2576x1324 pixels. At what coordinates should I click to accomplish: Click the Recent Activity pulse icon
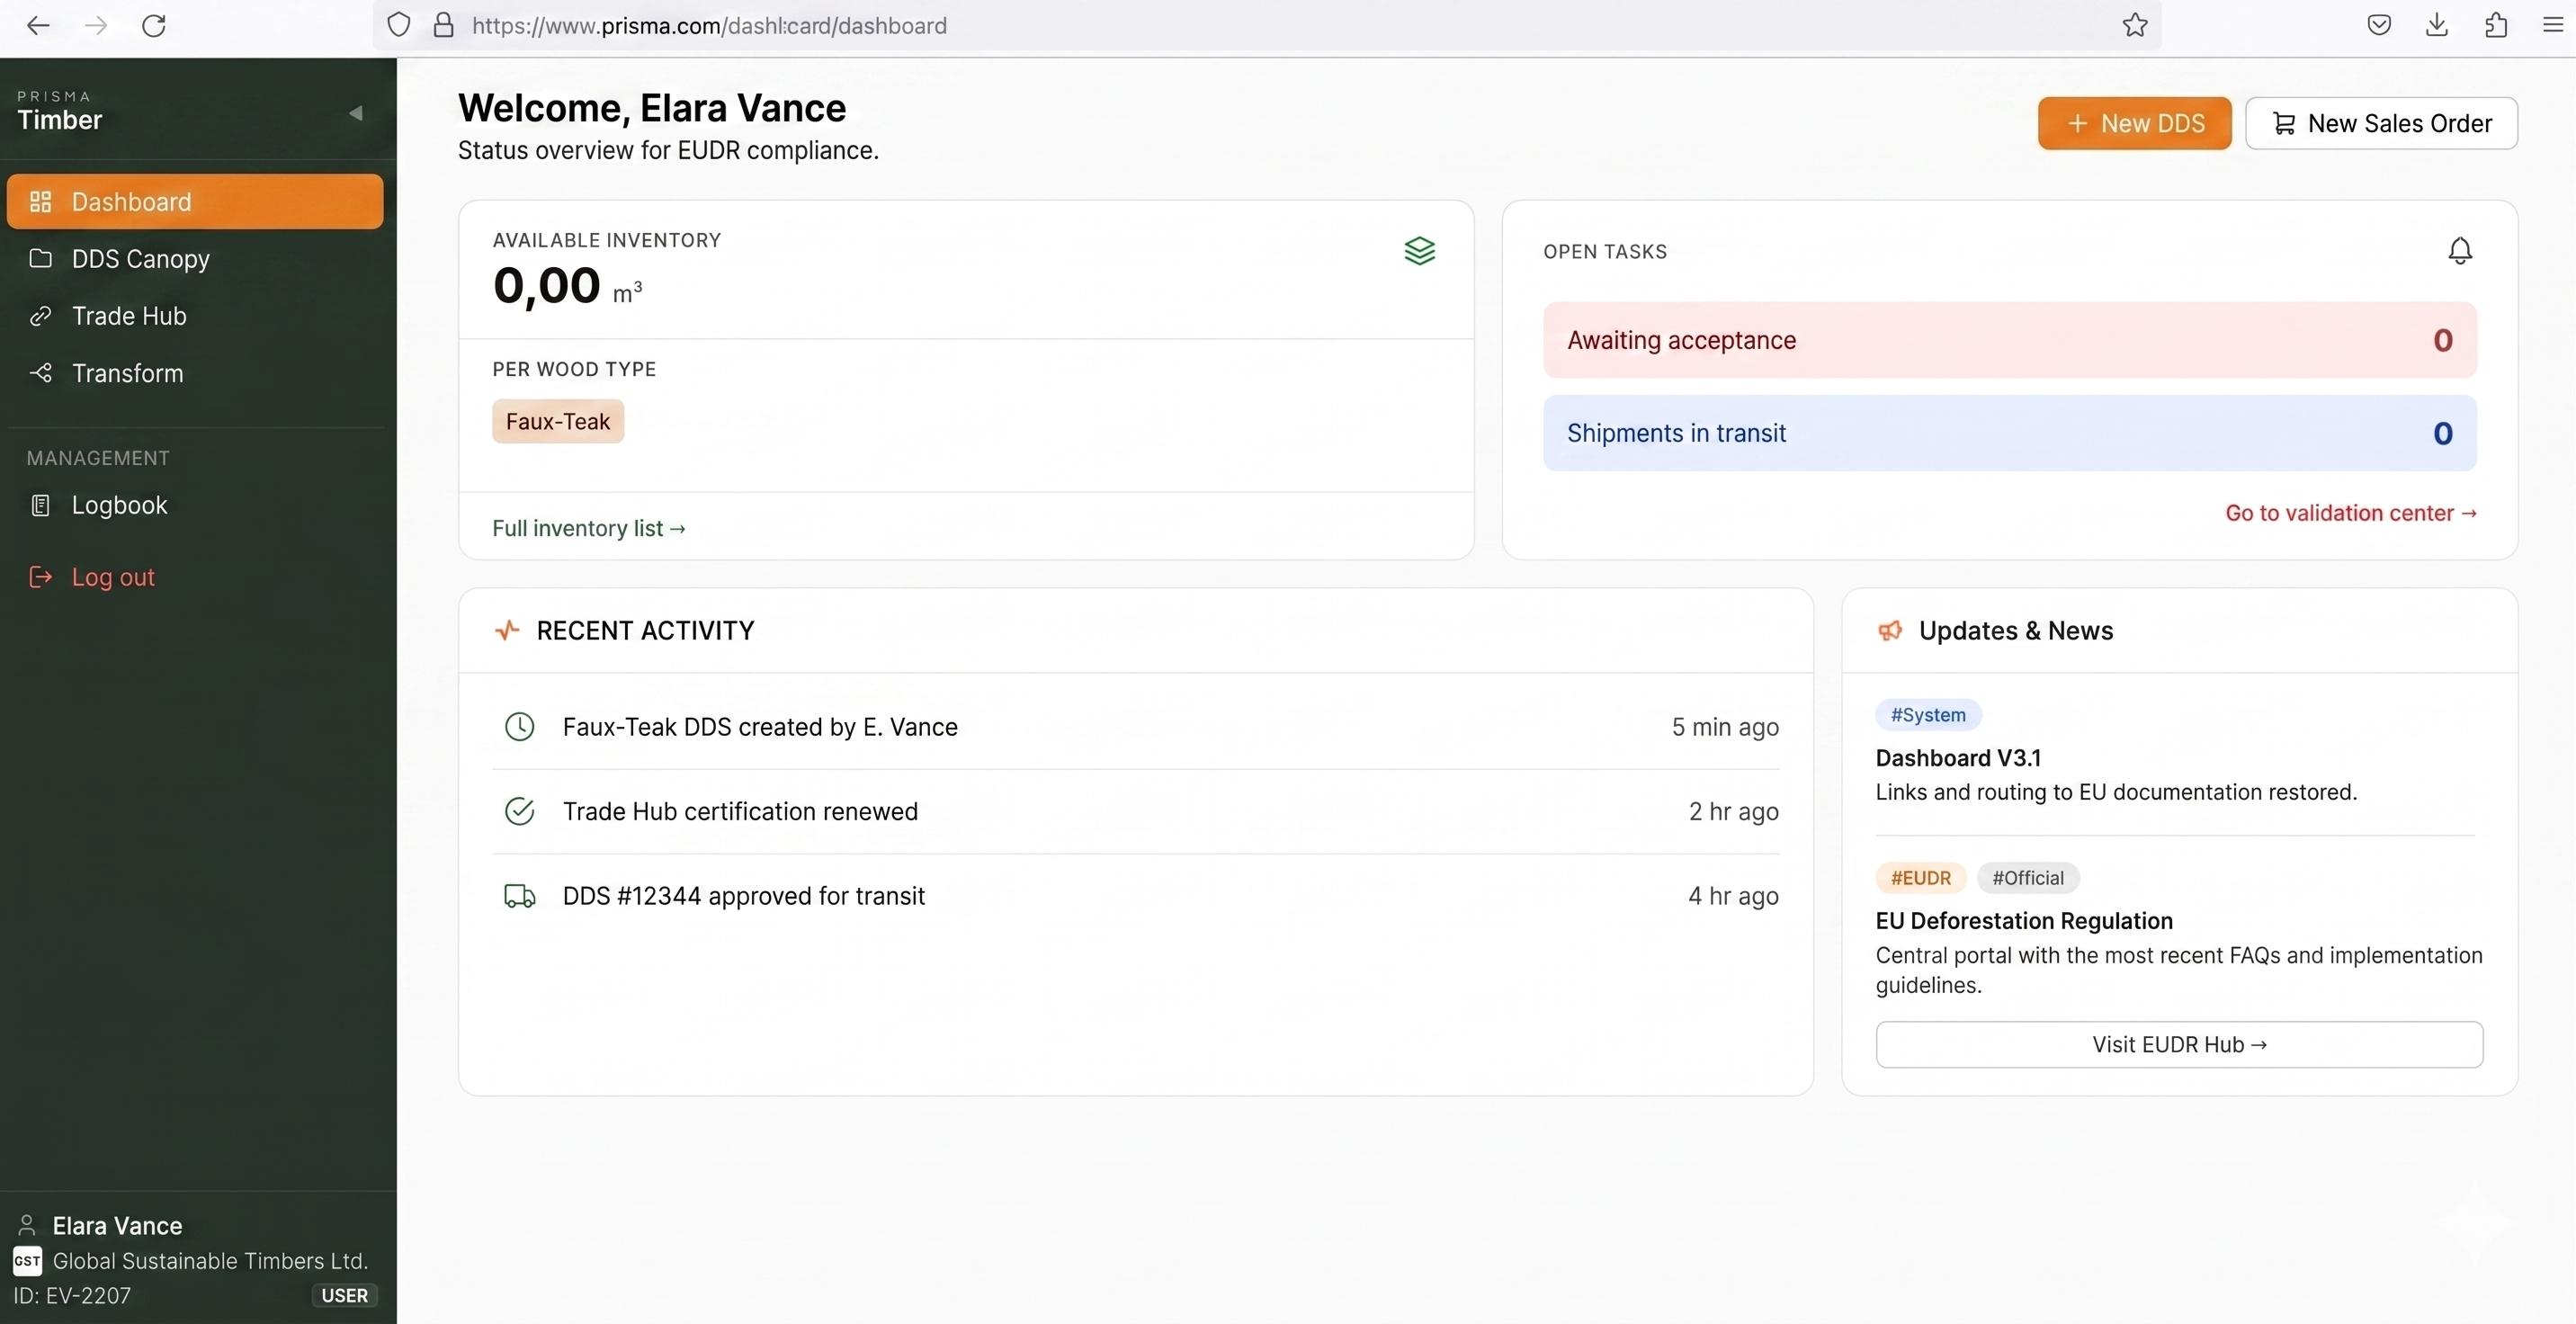pyautogui.click(x=507, y=631)
